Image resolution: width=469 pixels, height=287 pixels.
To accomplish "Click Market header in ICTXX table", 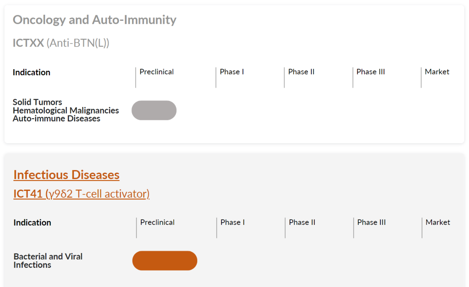I will (x=437, y=72).
